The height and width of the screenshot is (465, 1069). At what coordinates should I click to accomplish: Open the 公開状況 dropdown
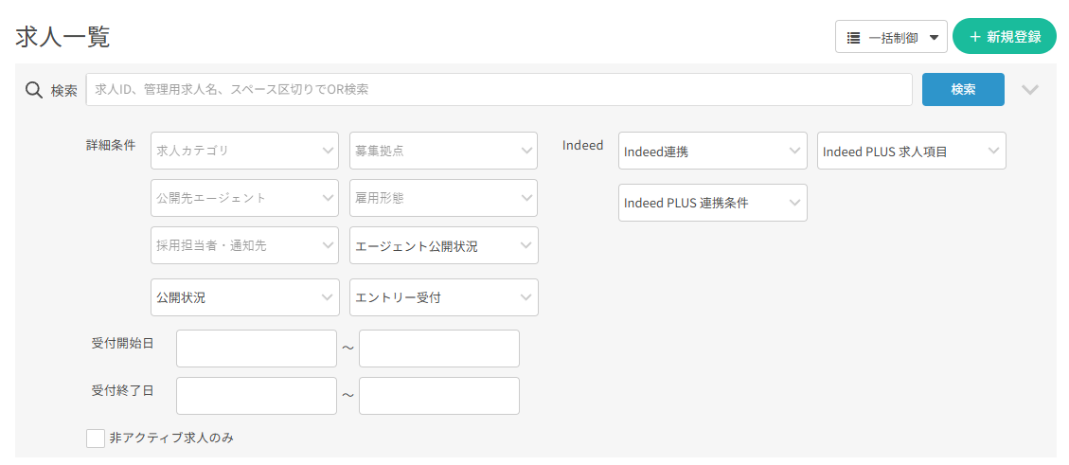pyautogui.click(x=244, y=297)
